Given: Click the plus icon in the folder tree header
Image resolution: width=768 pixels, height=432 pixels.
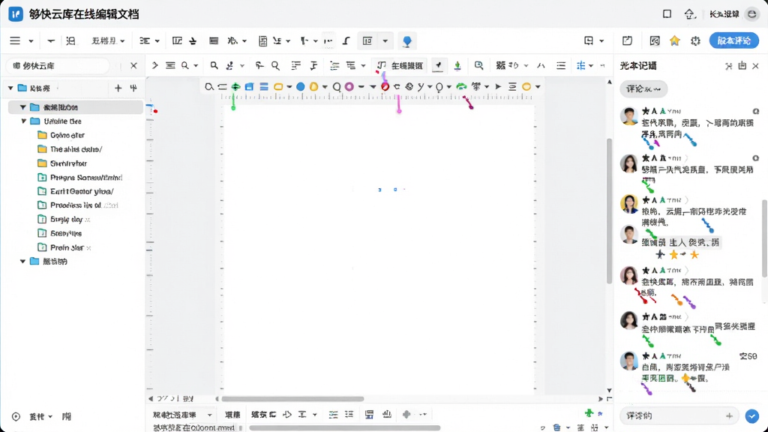Looking at the screenshot, I should pyautogui.click(x=118, y=88).
